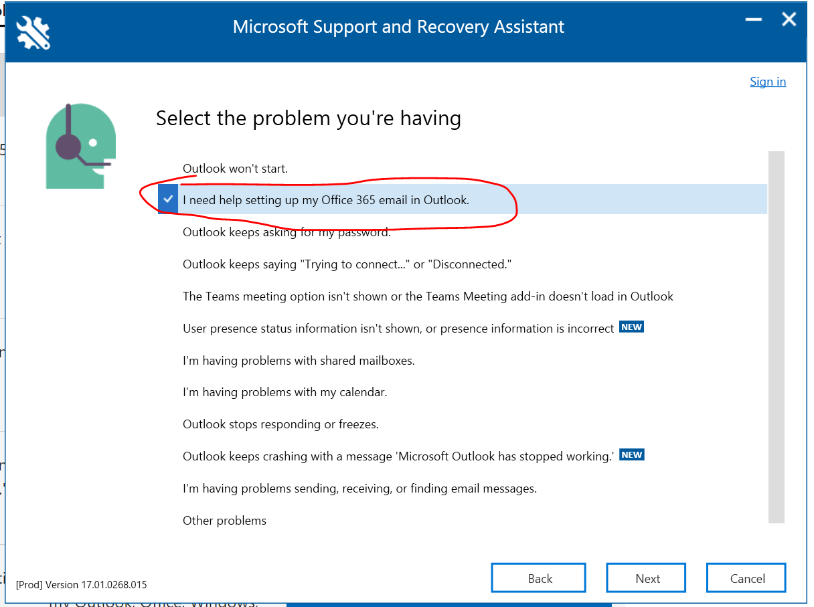The height and width of the screenshot is (607, 814).
Task: Click the problem list vertical scrollbar
Action: point(776,337)
